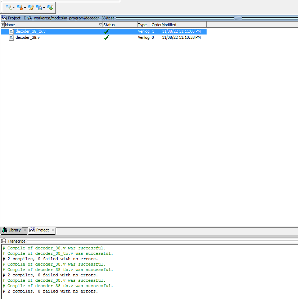Sort by Status column header
Image resolution: width=298 pixels, height=299 pixels.
click(120, 24)
